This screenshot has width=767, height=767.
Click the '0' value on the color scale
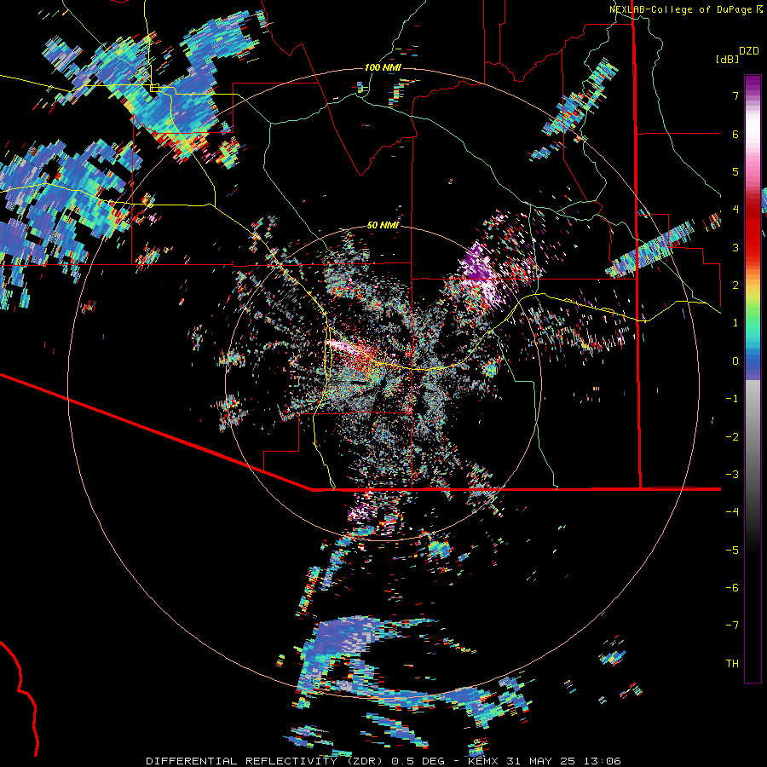pyautogui.click(x=735, y=361)
